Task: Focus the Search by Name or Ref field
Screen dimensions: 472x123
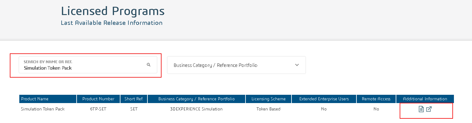Action: pyautogui.click(x=88, y=65)
